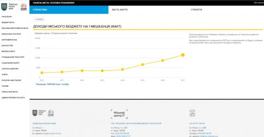Select БЕЗПЕКА В МІСТІ in the sidebar
This screenshot has width=264, height=137.
pyautogui.click(x=9, y=51)
